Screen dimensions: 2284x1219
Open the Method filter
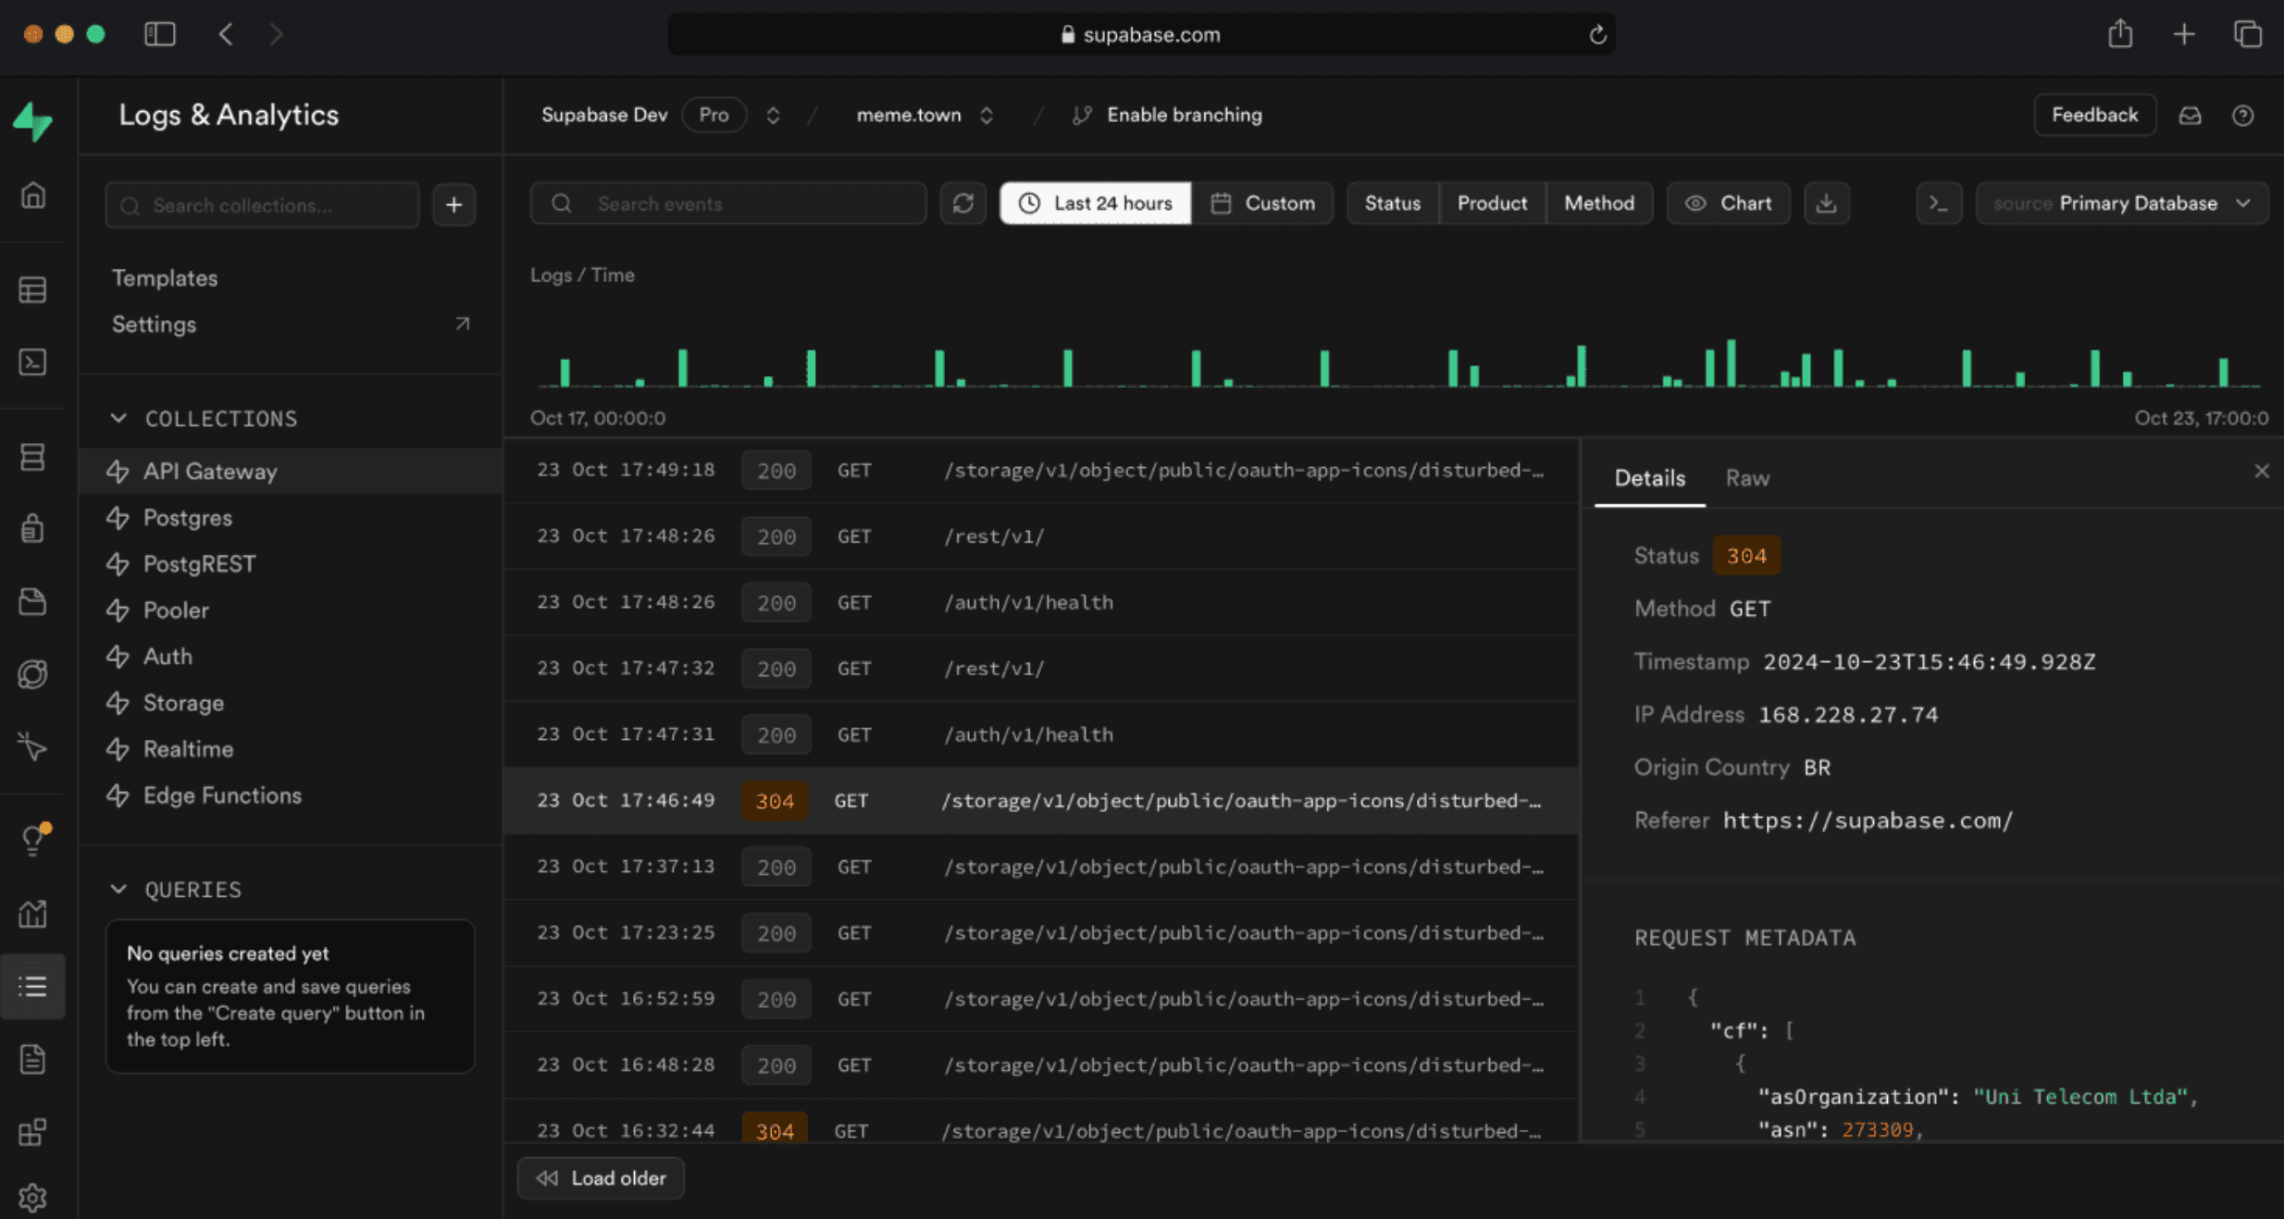pyautogui.click(x=1599, y=203)
